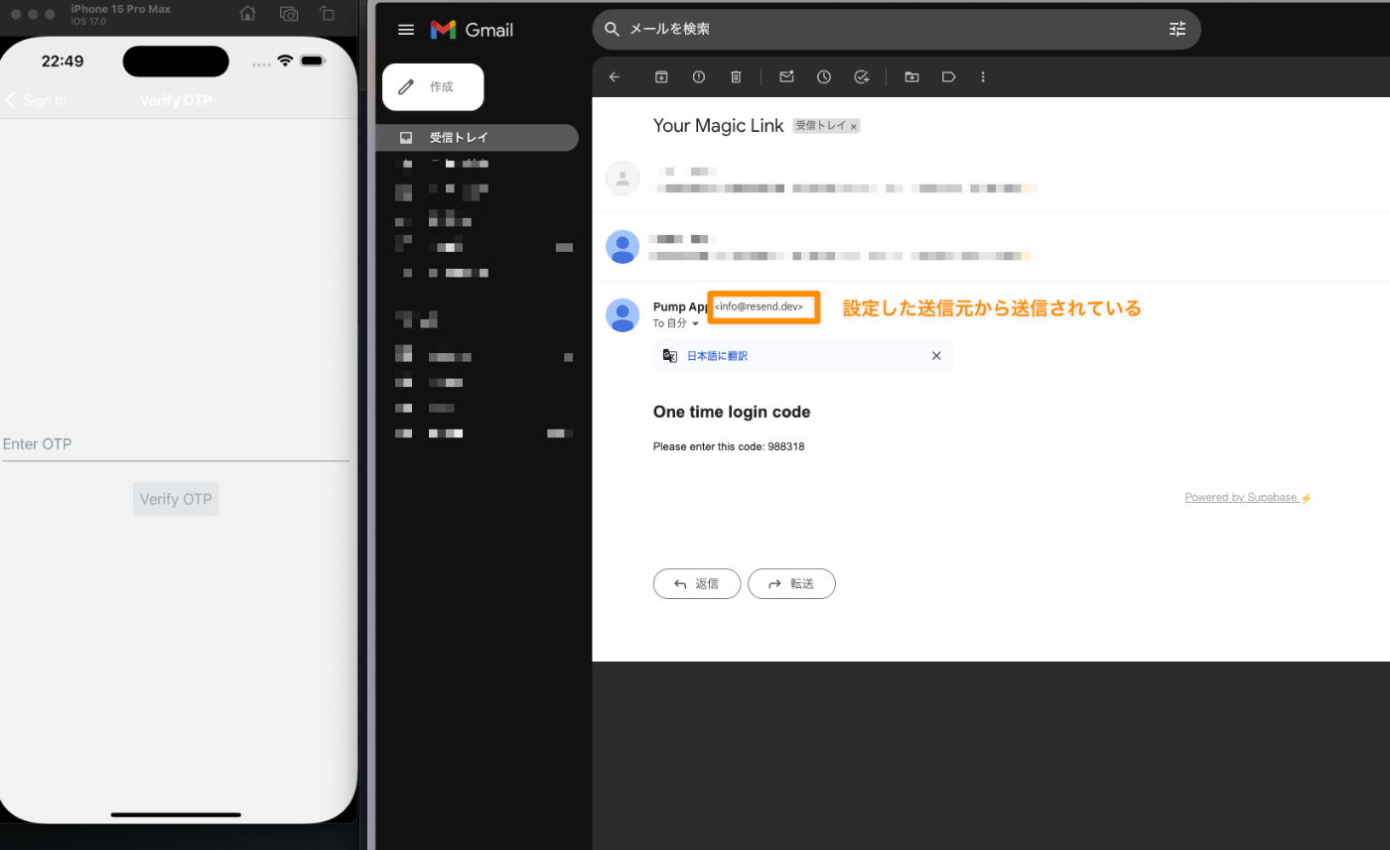Click Your Magic Link subject title
Image resolution: width=1390 pixels, height=850 pixels.
pyautogui.click(x=719, y=126)
